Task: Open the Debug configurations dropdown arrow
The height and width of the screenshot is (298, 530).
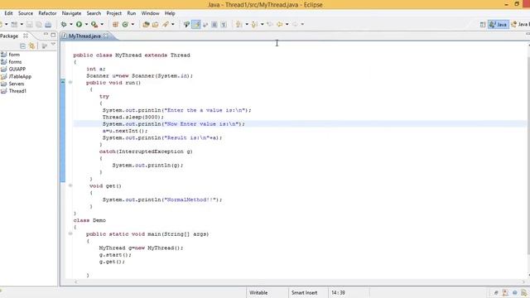Action: coord(71,24)
